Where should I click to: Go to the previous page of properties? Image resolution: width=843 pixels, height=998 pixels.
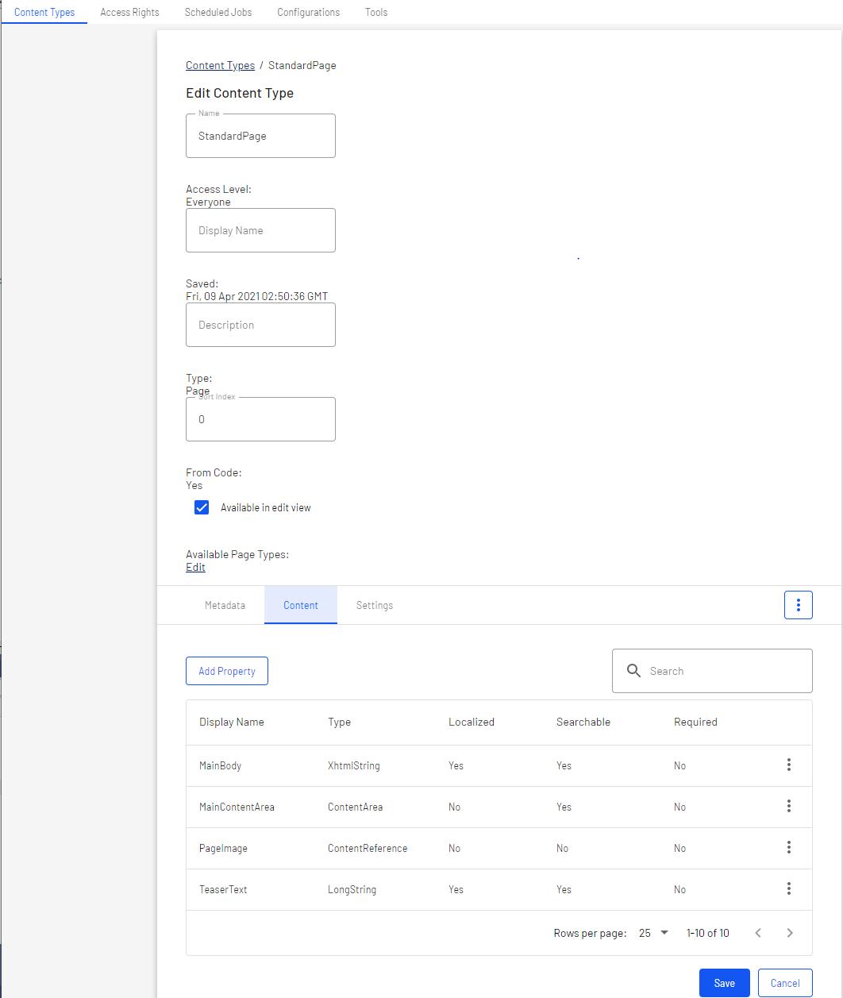[757, 933]
